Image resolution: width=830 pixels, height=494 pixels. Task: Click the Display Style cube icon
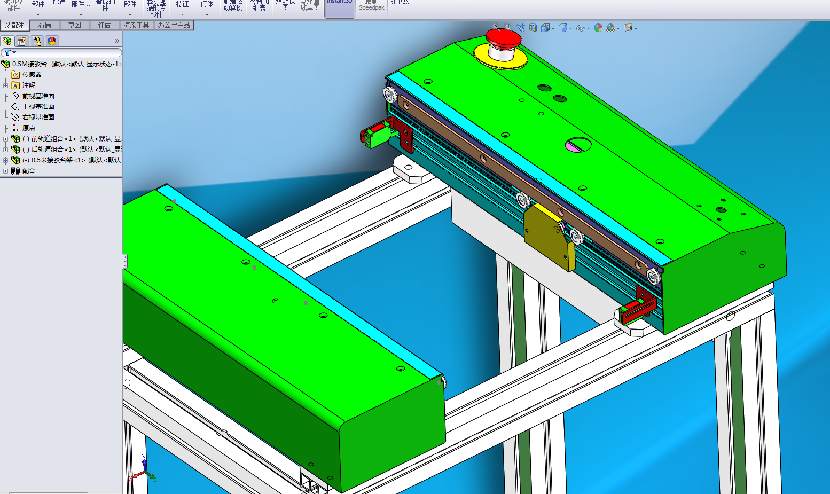click(x=562, y=28)
